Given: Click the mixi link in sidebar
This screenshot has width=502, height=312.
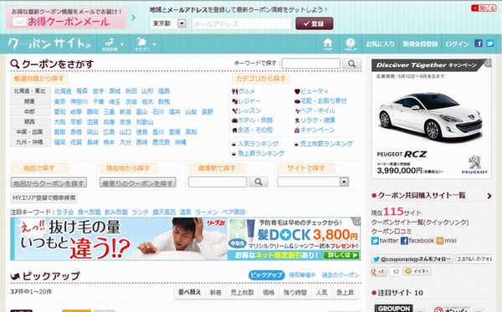Looking at the screenshot, I should tap(446, 240).
